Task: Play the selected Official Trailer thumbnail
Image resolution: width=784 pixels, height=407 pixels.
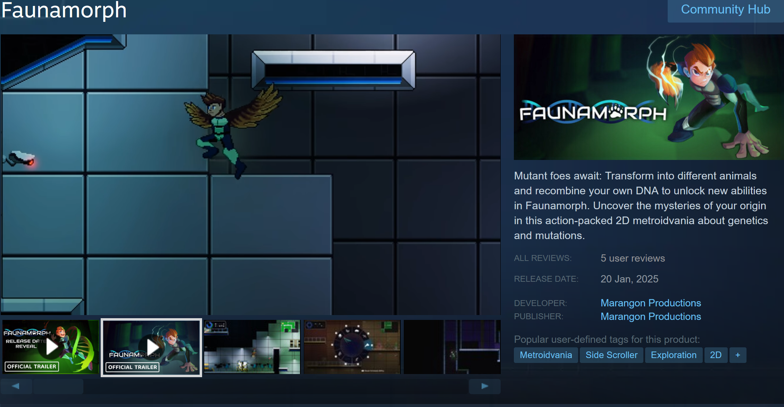Action: pyautogui.click(x=151, y=347)
